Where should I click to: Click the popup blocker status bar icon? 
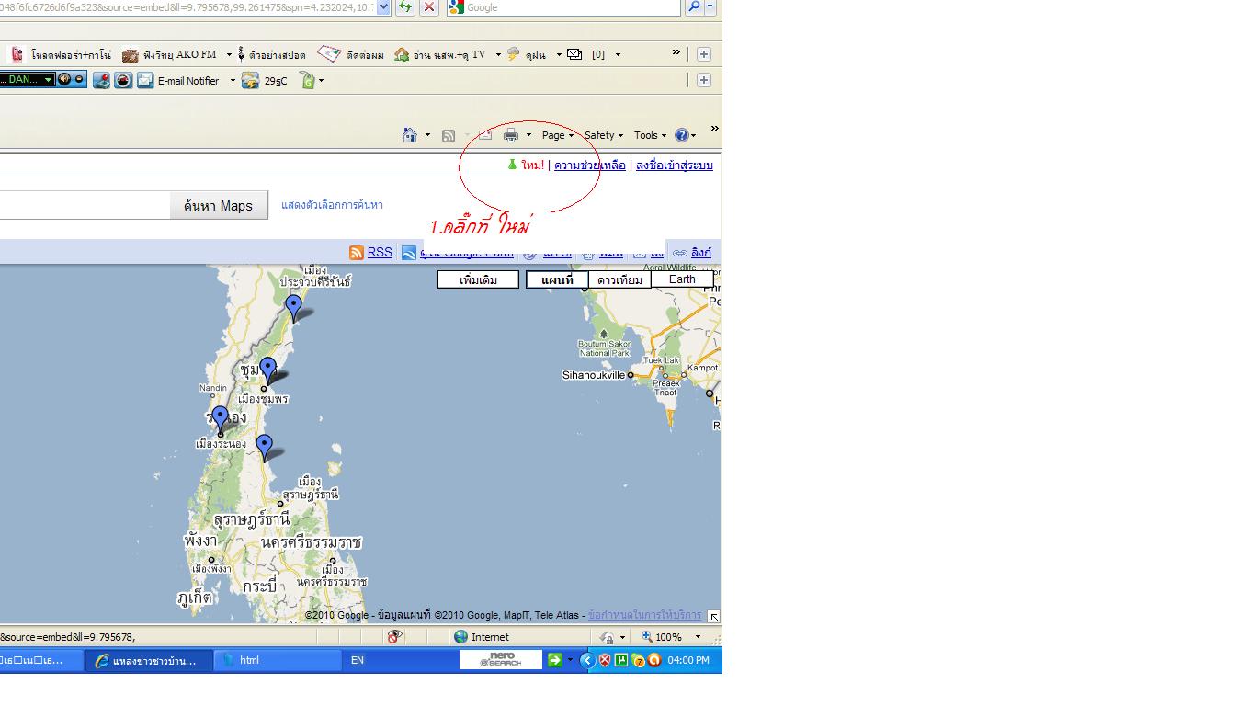(394, 636)
